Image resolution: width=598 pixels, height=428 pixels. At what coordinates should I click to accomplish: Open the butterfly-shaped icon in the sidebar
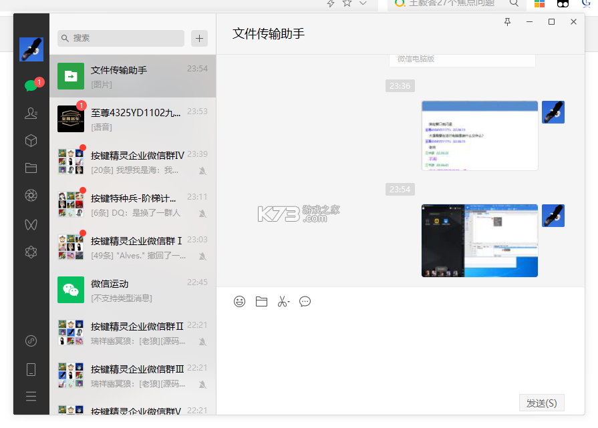(x=31, y=224)
